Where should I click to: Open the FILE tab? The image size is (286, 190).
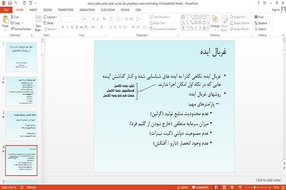point(6,10)
